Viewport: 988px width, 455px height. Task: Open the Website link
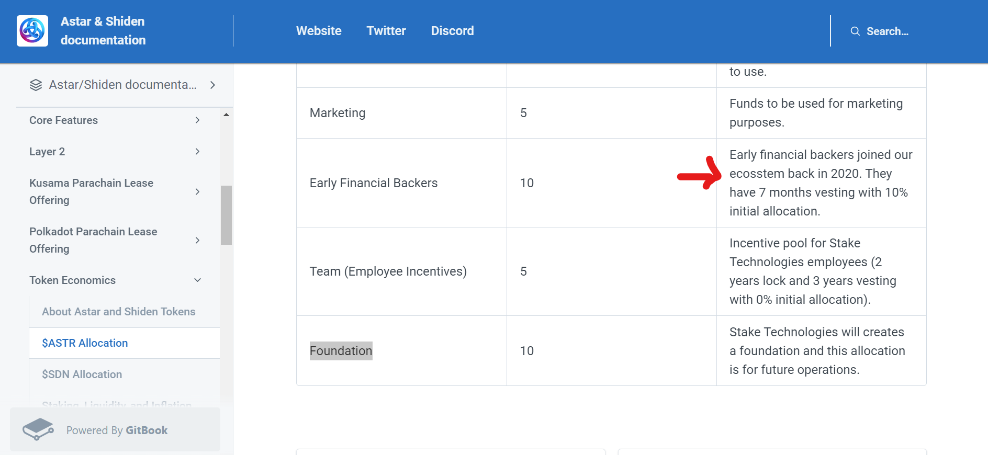319,31
